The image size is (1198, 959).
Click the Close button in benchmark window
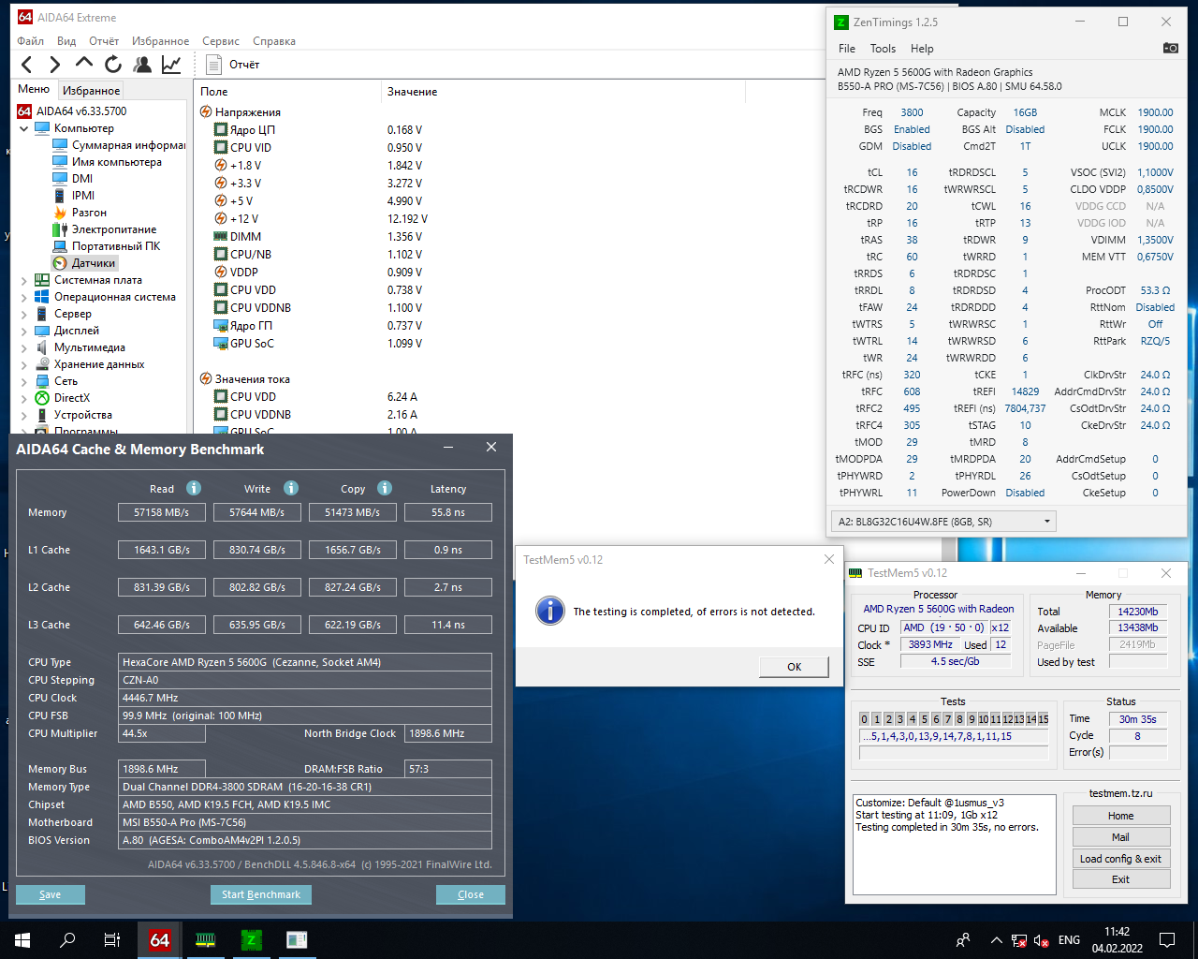[x=471, y=894]
